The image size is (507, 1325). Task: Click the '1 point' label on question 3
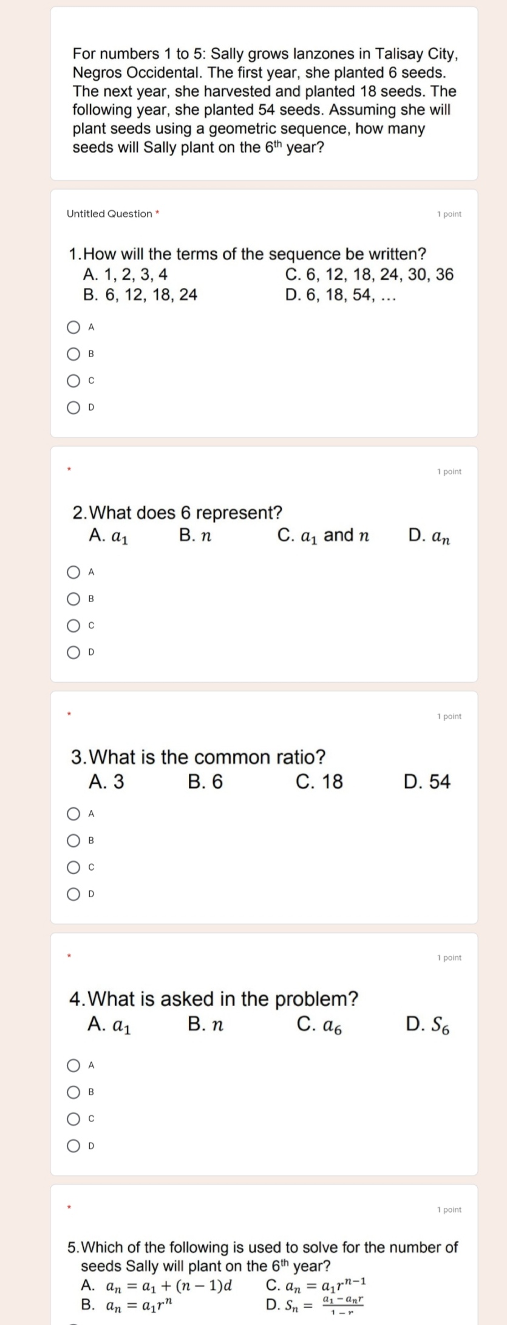pos(449,716)
